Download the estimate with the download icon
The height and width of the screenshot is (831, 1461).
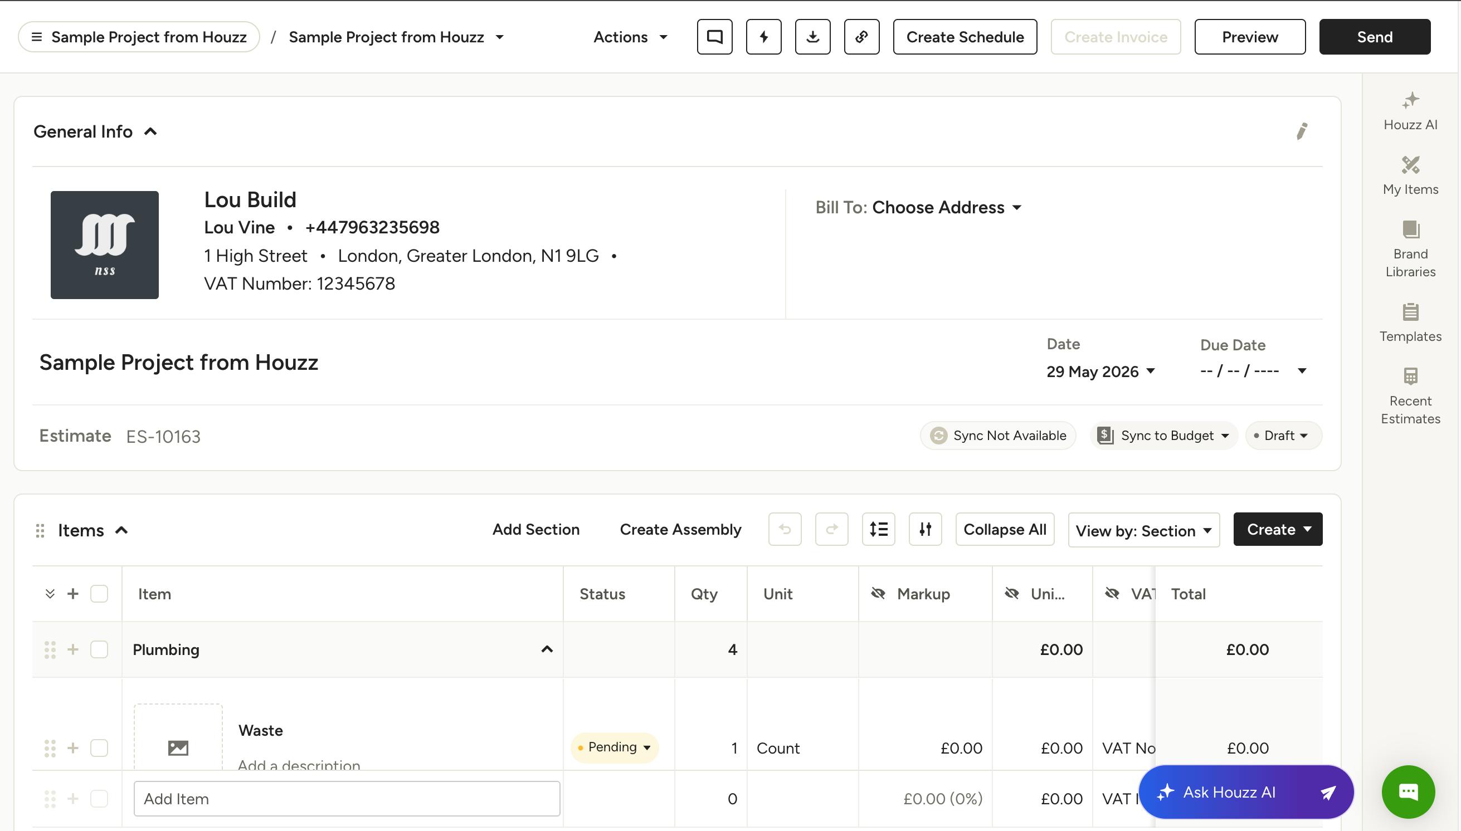pos(812,37)
